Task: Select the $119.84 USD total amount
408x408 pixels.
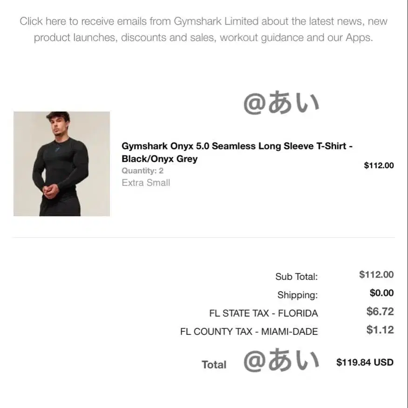Action: (365, 362)
